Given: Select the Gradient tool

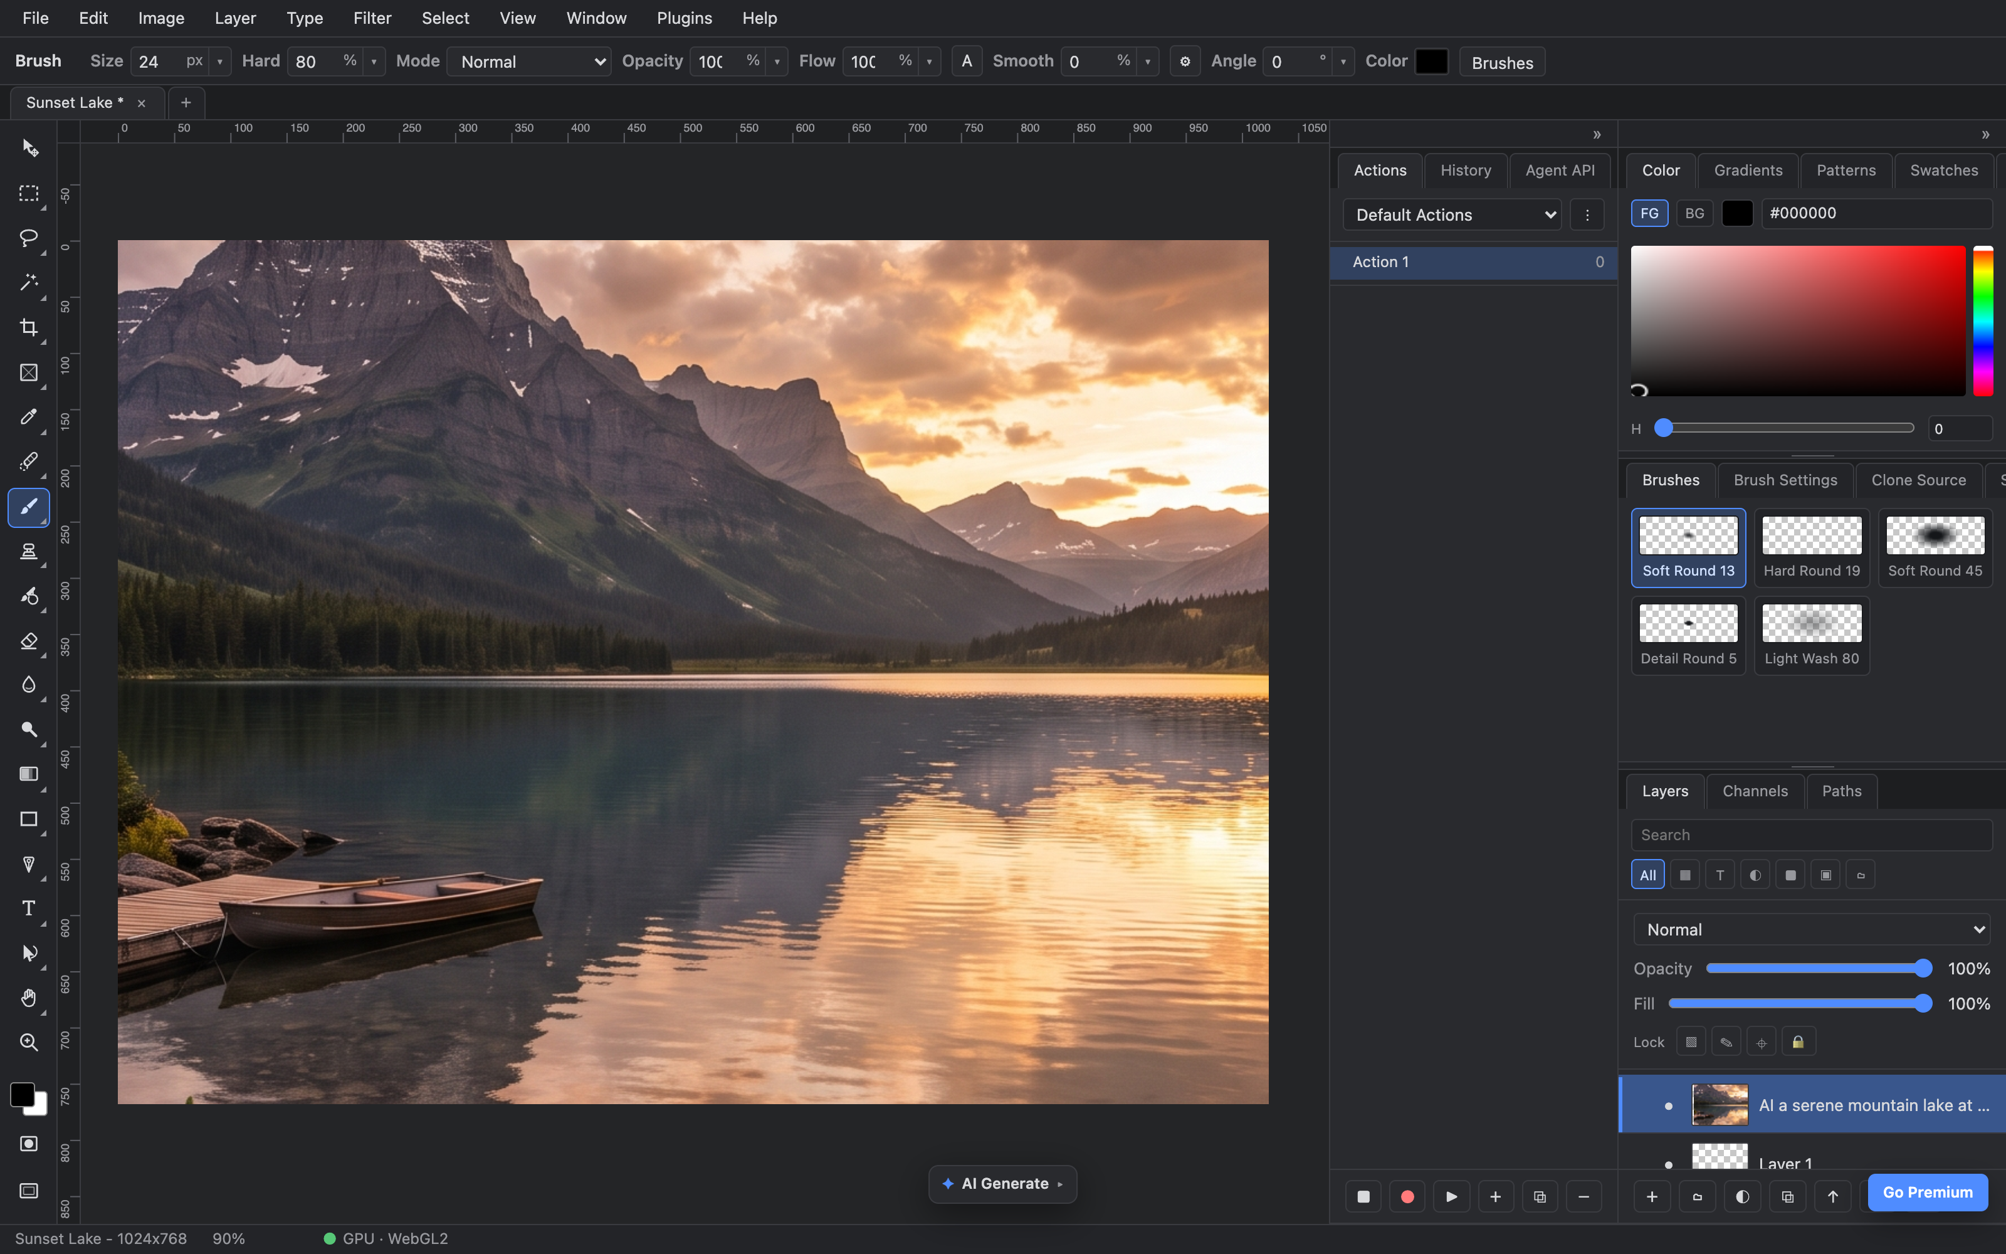Looking at the screenshot, I should click(29, 774).
